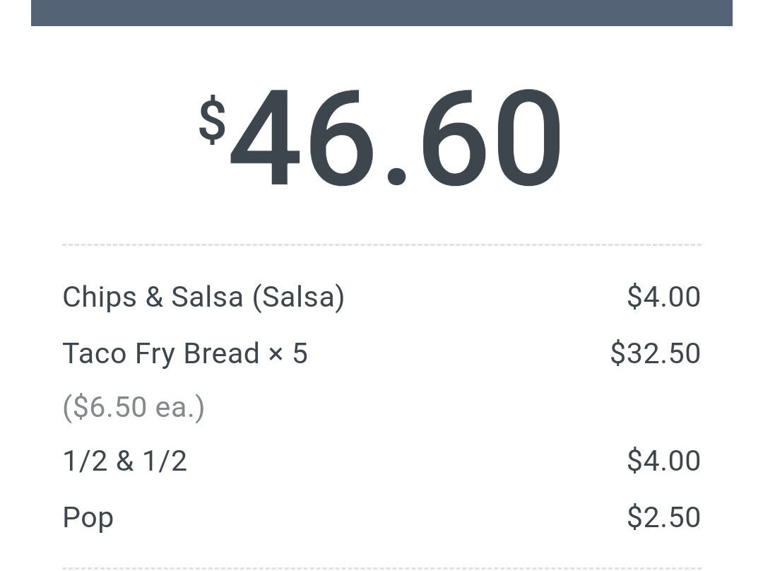The width and height of the screenshot is (763, 571).
Task: Click the $4.00 price for Chips & Salsa
Action: [x=663, y=297]
